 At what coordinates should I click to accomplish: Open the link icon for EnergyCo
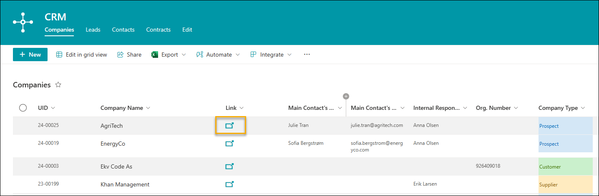[x=230, y=144]
